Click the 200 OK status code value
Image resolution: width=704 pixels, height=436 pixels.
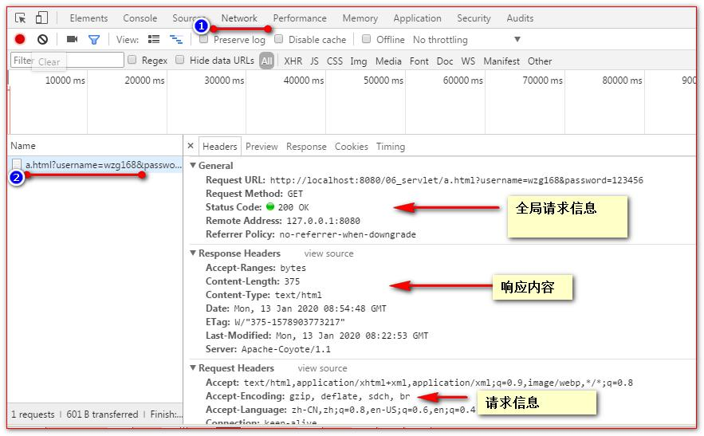click(293, 207)
